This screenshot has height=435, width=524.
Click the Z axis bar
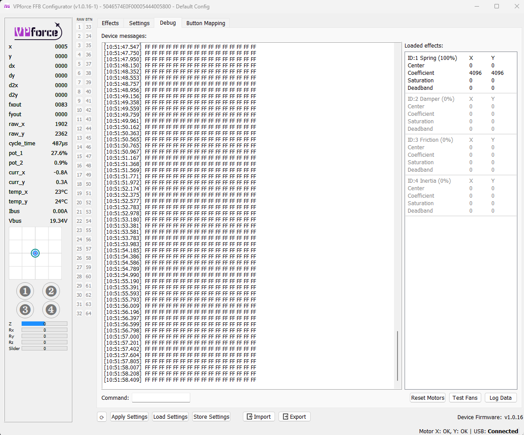[45, 324]
